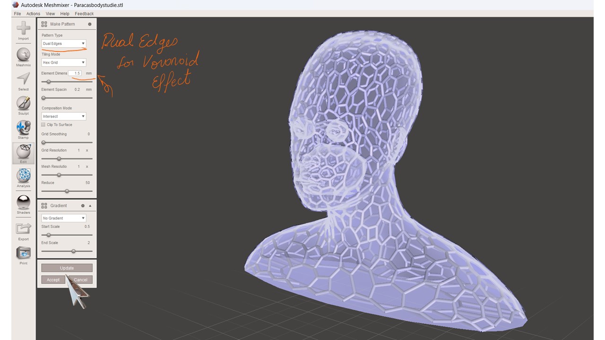Click the Element Spacing slider handle
Screen dimensions: 605x340
(x=43, y=98)
